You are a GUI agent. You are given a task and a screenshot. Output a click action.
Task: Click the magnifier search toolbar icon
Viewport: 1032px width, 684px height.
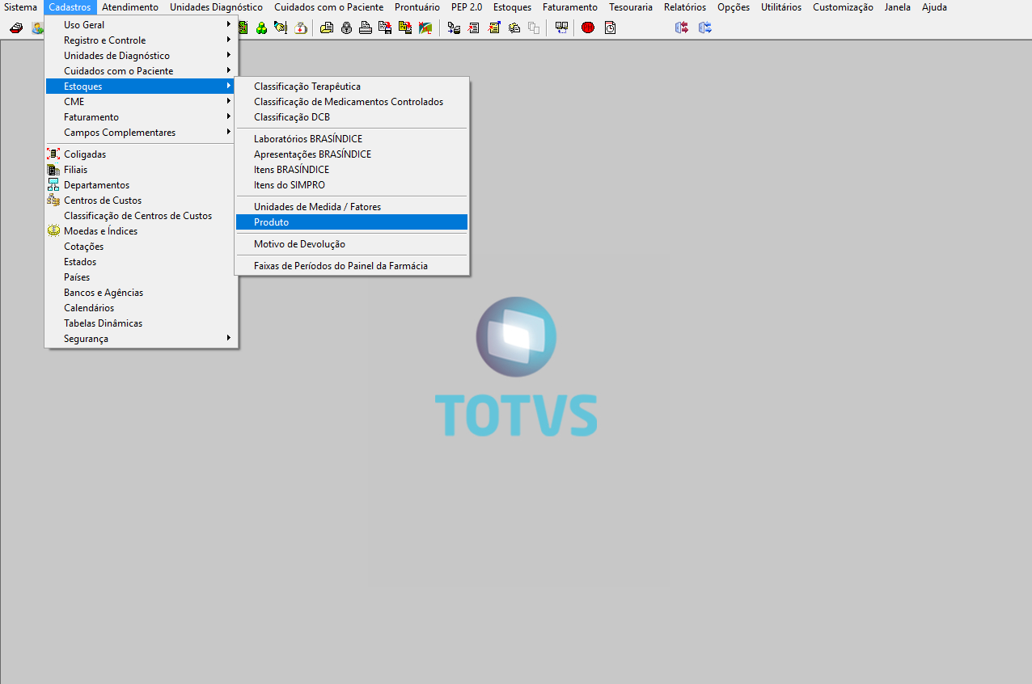click(281, 27)
